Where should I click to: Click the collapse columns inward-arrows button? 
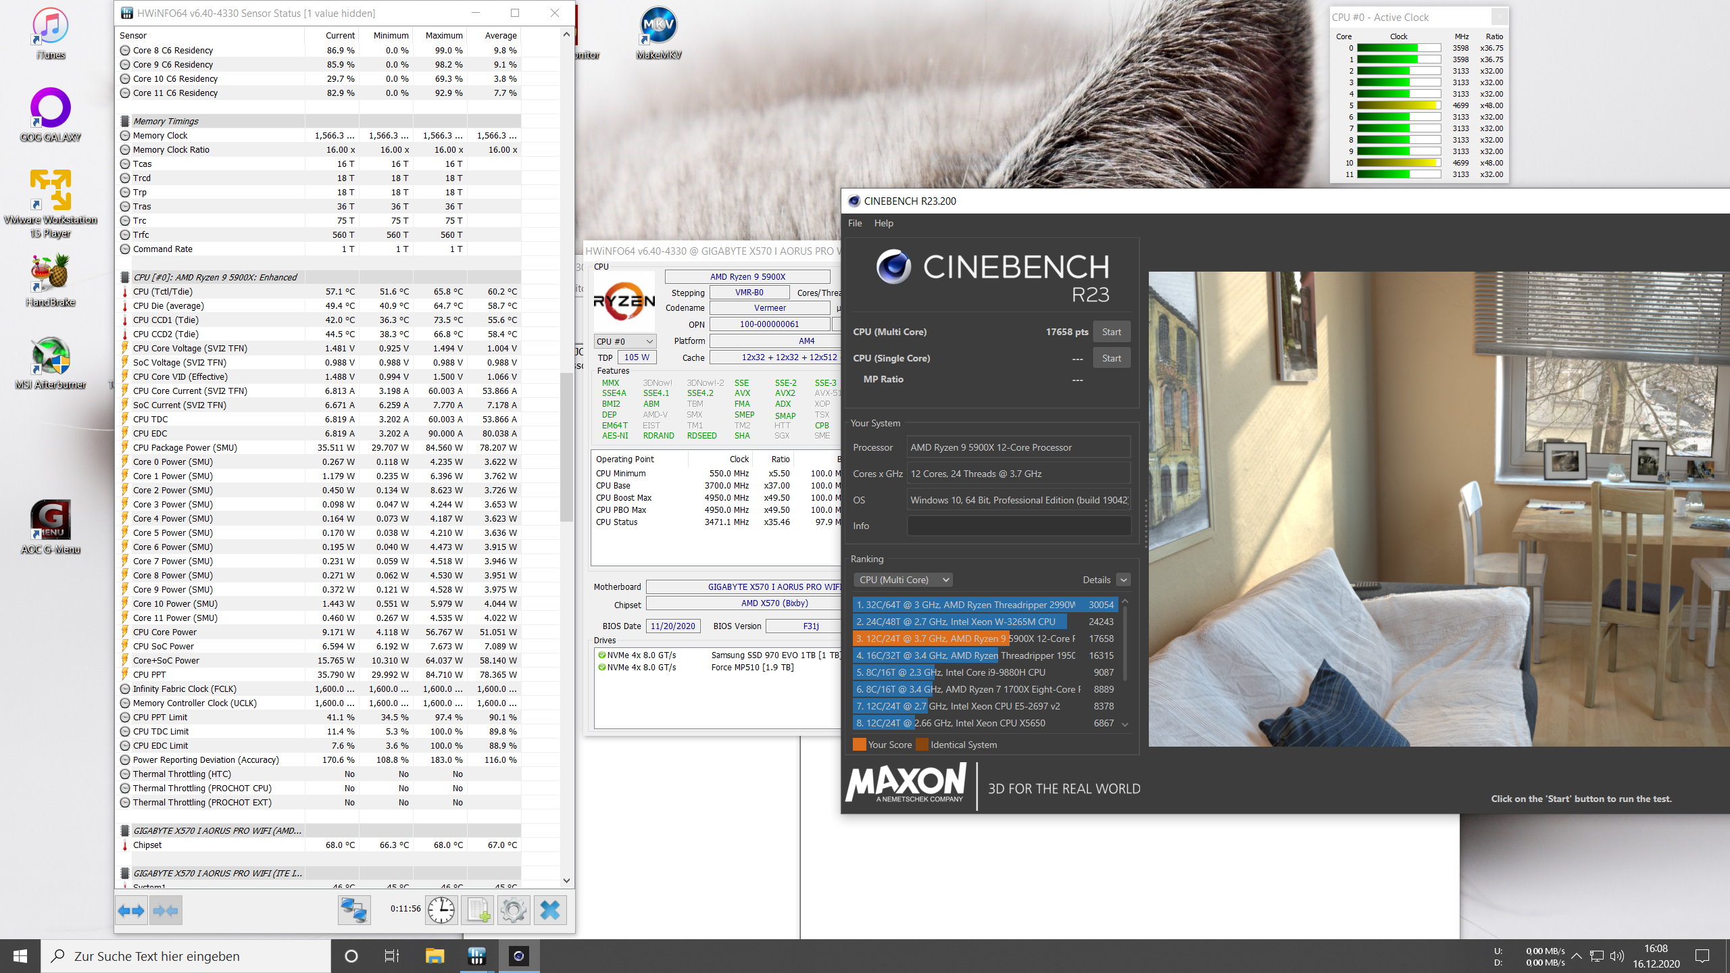pos(166,910)
